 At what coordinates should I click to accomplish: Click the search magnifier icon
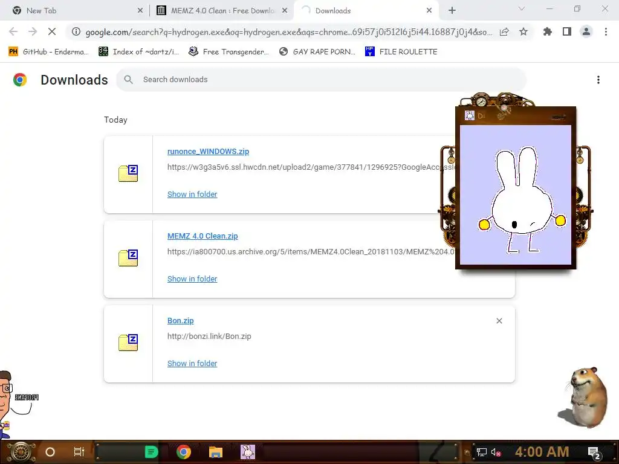pos(128,80)
